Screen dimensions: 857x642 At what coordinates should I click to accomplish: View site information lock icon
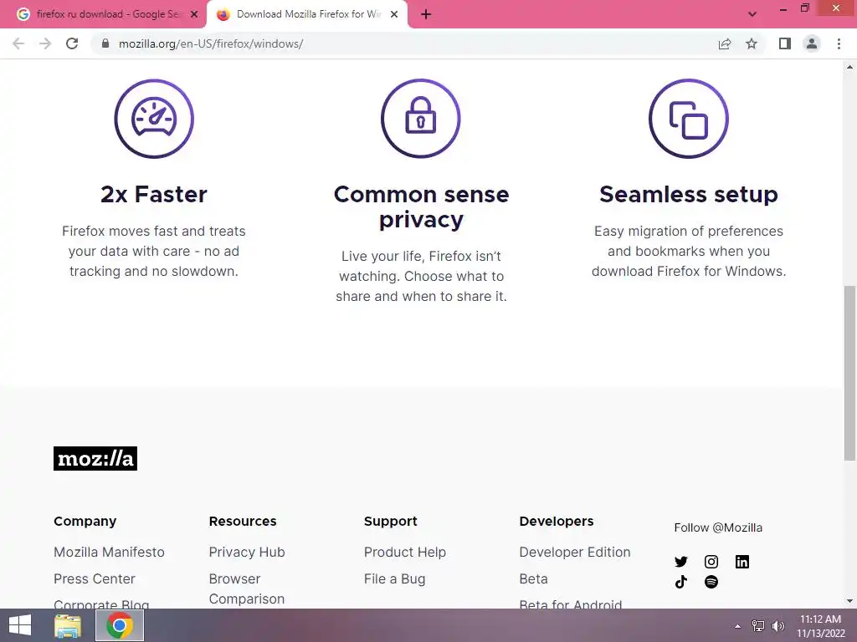click(105, 43)
